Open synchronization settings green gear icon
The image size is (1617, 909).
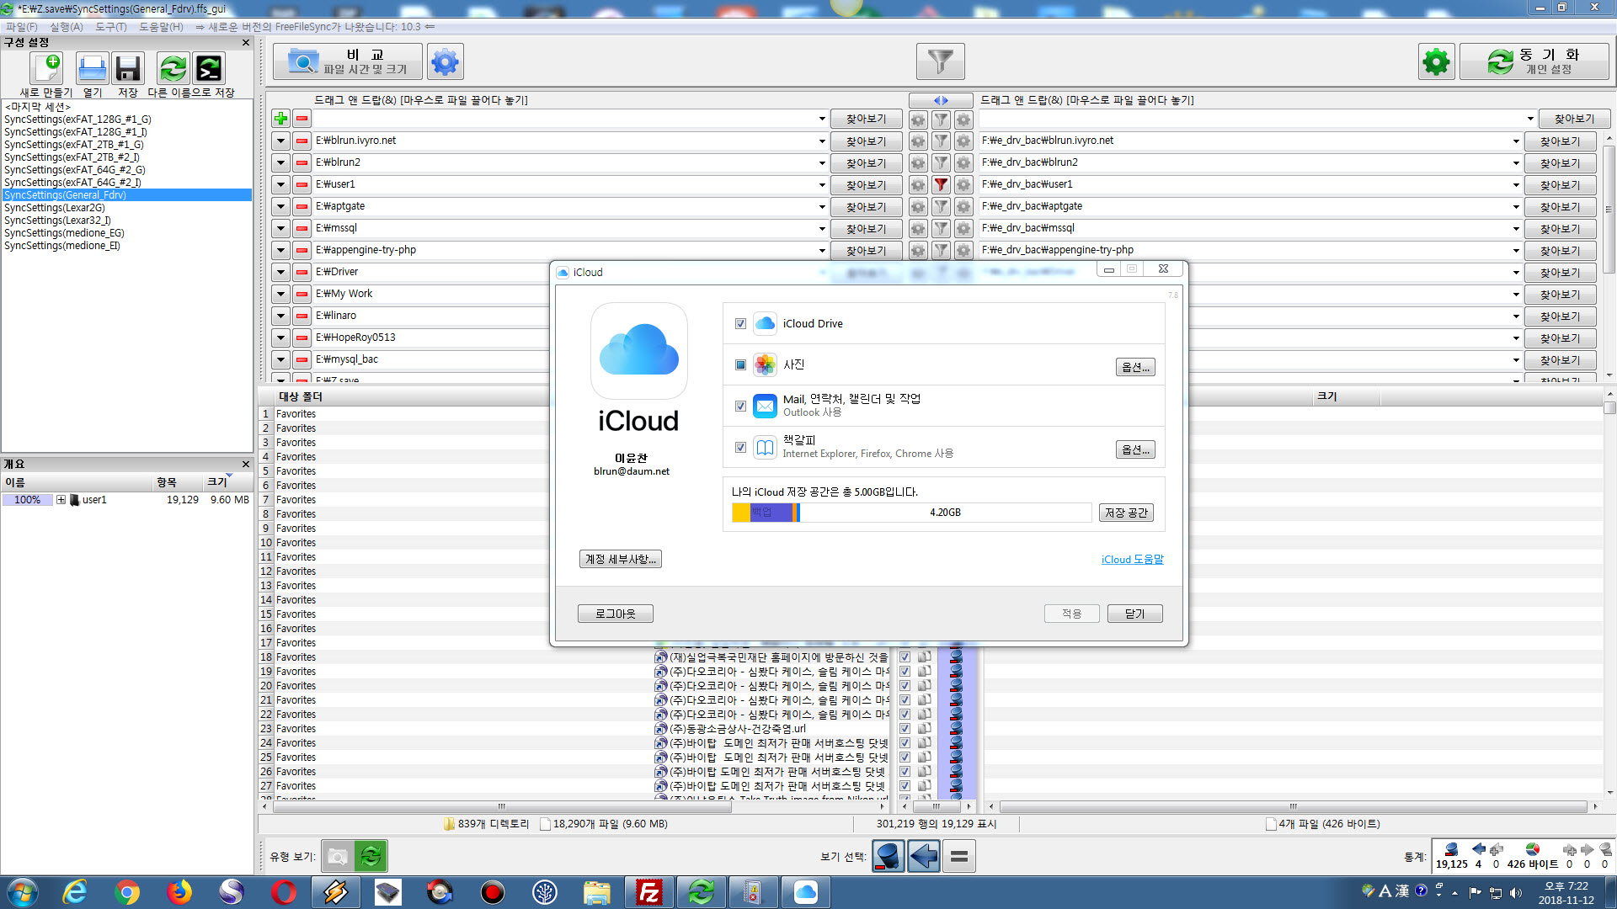[1436, 61]
